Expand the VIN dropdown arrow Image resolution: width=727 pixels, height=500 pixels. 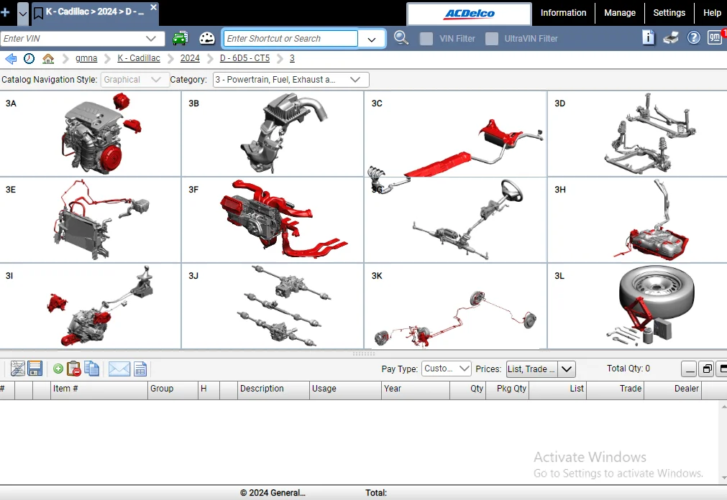[151, 39]
